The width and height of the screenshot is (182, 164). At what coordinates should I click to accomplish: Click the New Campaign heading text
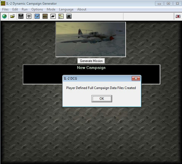pos(91,68)
